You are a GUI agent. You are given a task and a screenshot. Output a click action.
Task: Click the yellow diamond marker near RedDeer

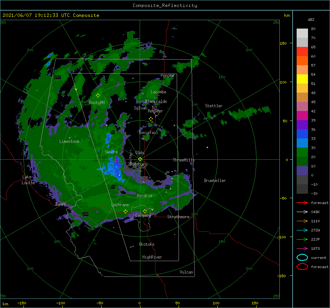151,119
